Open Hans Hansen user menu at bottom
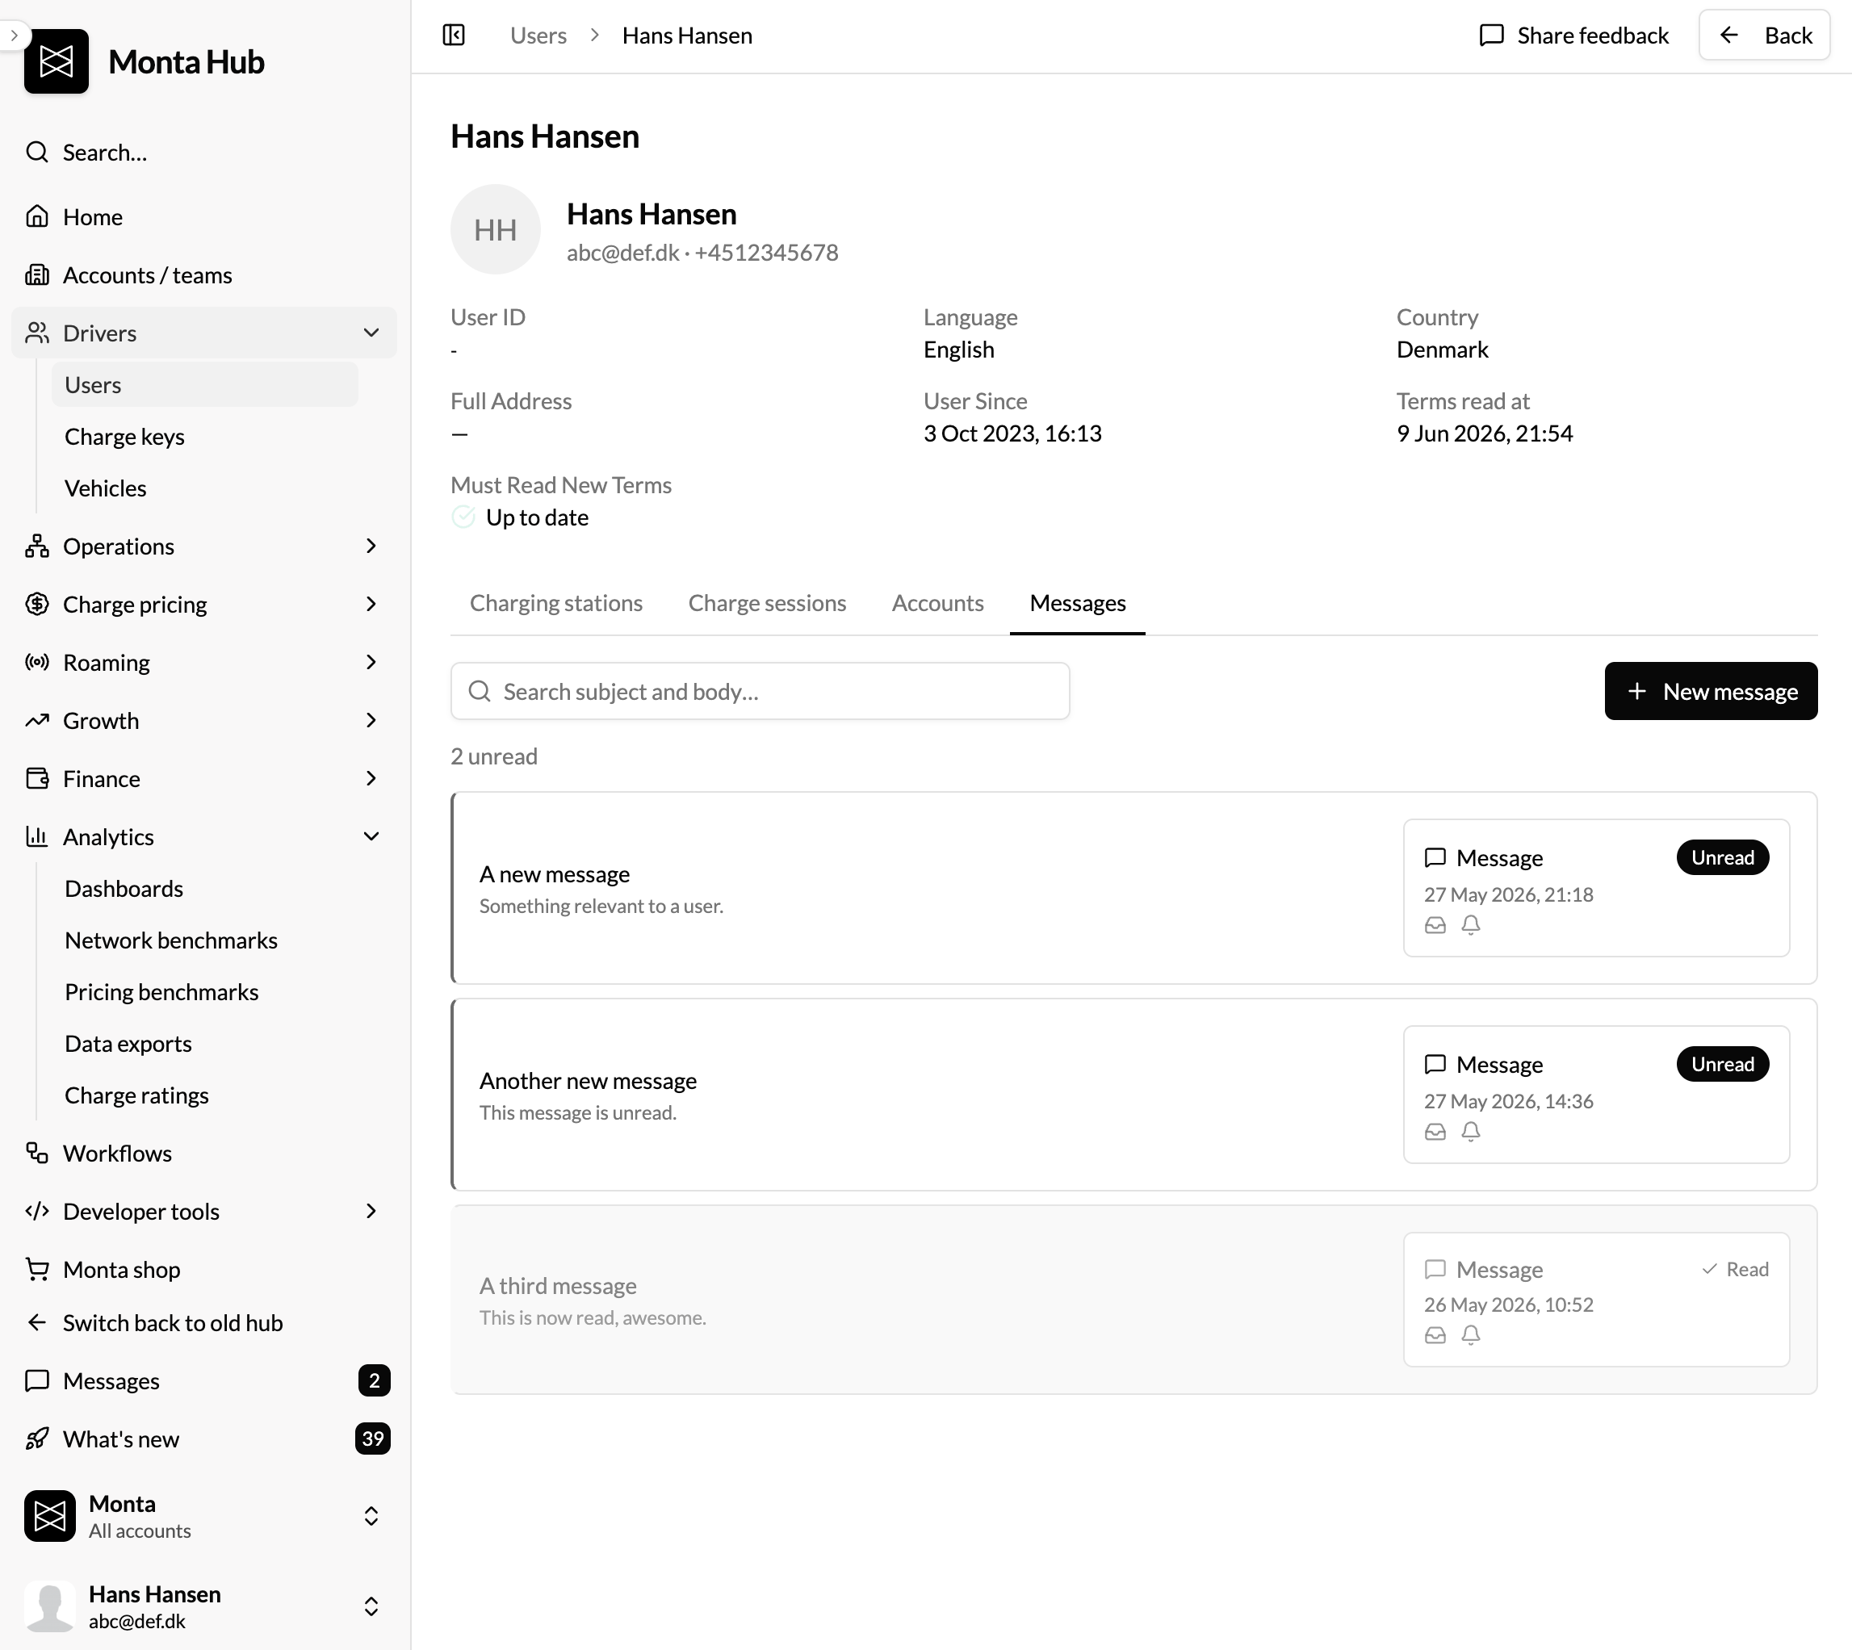Image resolution: width=1852 pixels, height=1650 pixels. tap(204, 1606)
